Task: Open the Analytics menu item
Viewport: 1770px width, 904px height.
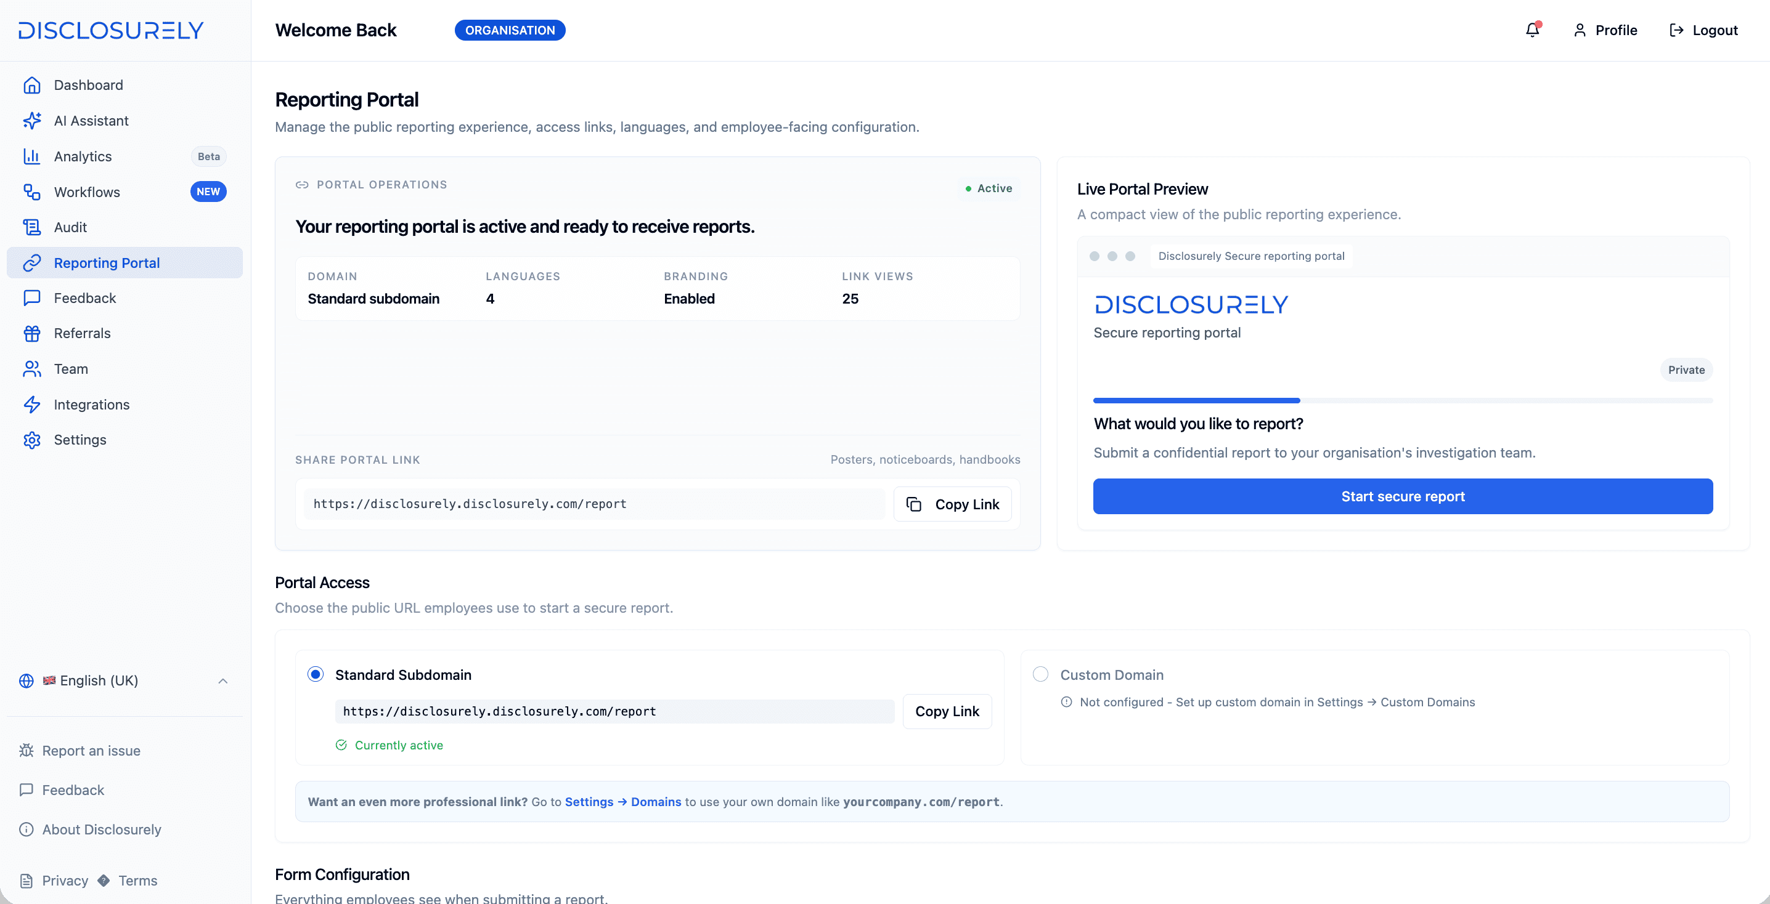Action: (x=124, y=156)
